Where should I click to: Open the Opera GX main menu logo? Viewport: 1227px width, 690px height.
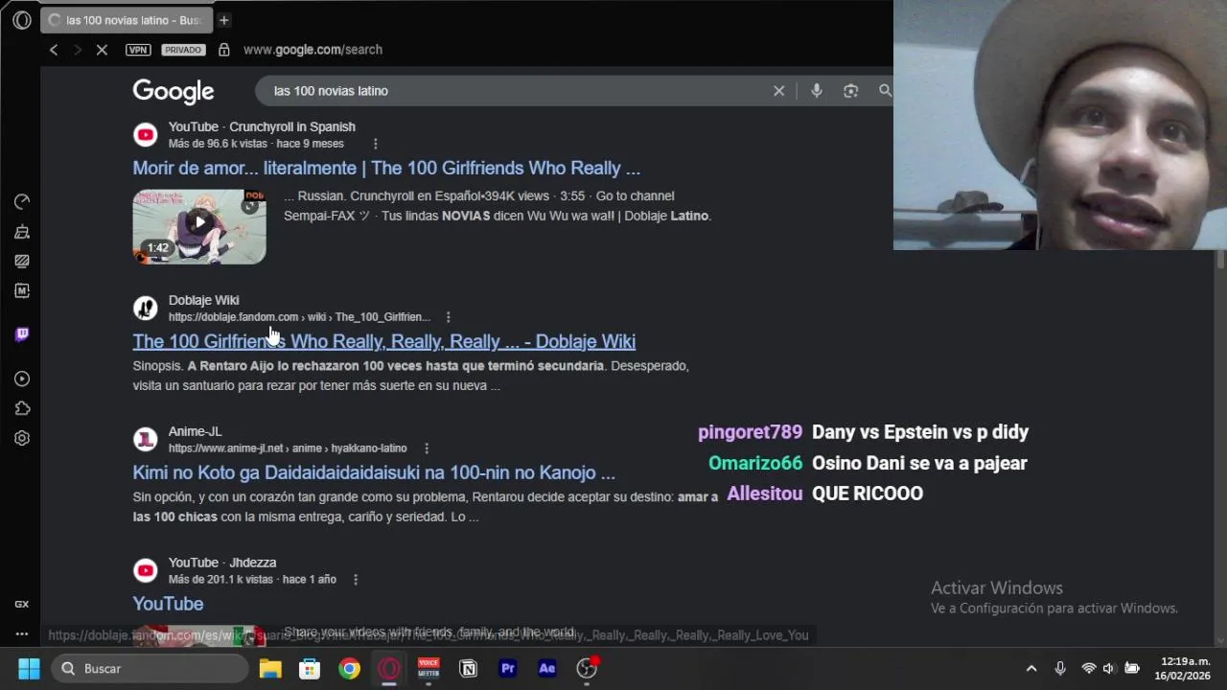[22, 20]
